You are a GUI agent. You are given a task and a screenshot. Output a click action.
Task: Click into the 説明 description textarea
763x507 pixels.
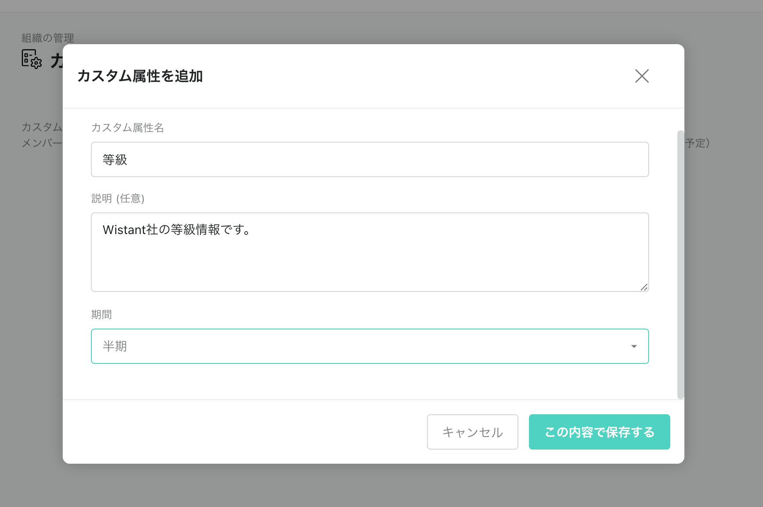(369, 261)
